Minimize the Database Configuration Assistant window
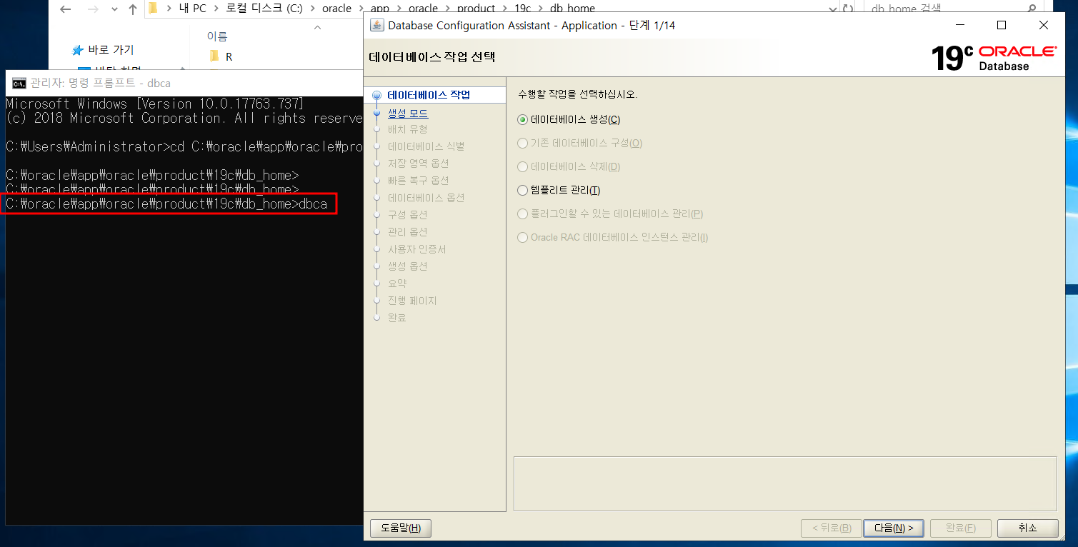Screen dimensions: 1078x547 click(x=959, y=25)
